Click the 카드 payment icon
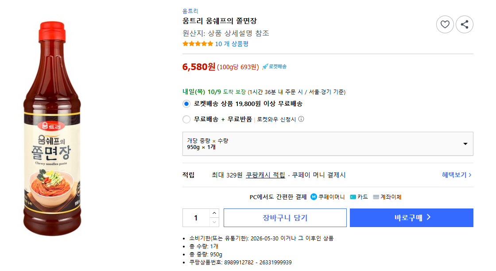The image size is (496, 271). coord(353,197)
